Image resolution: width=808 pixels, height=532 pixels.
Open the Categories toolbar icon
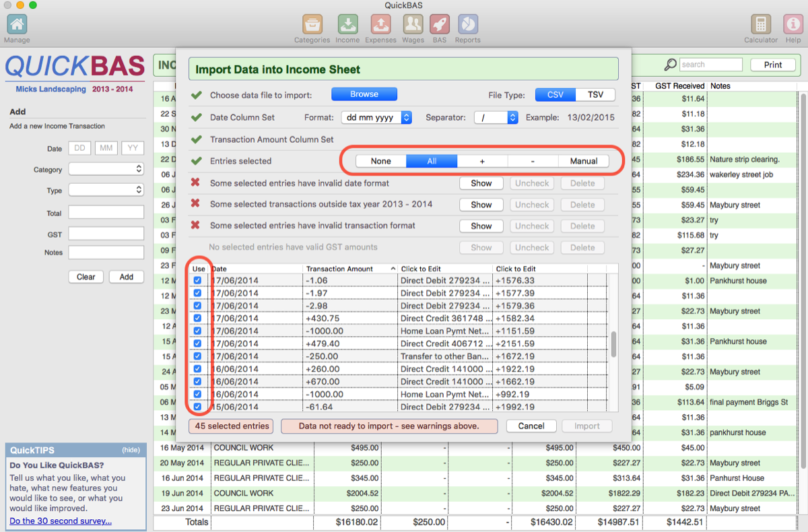pos(312,25)
